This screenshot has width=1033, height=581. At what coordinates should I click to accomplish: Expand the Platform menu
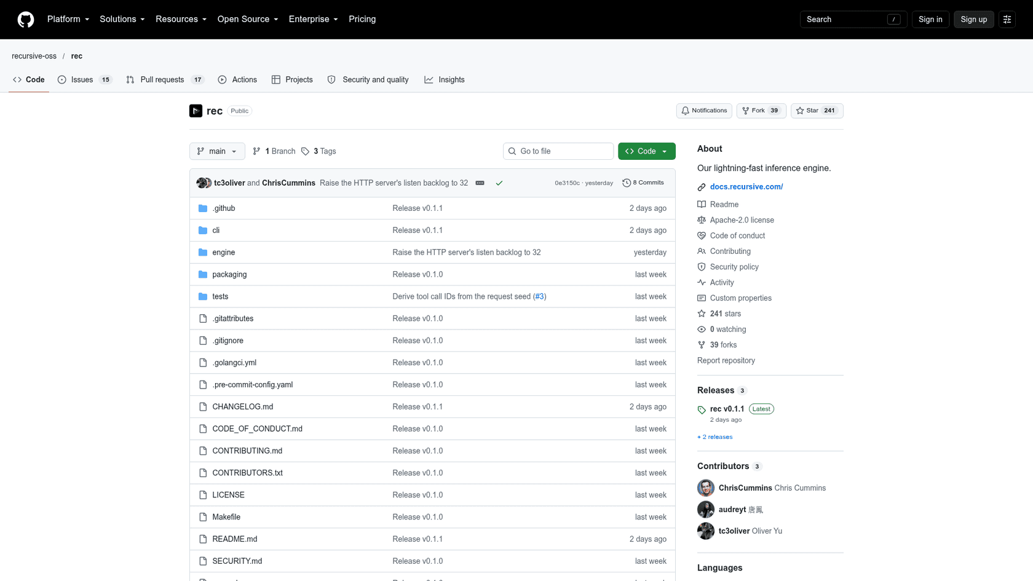point(68,20)
